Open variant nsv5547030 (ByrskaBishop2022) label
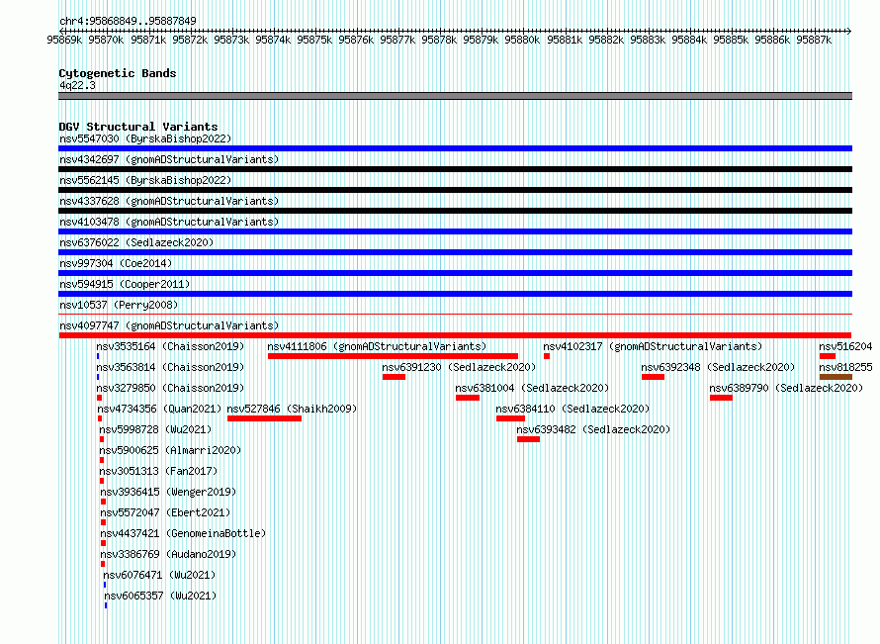 [145, 138]
